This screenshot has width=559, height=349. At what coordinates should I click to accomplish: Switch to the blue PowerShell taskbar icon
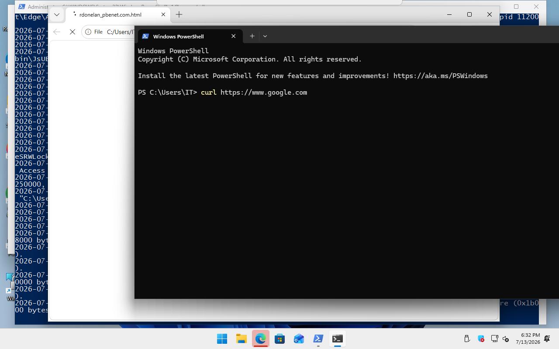(318, 339)
